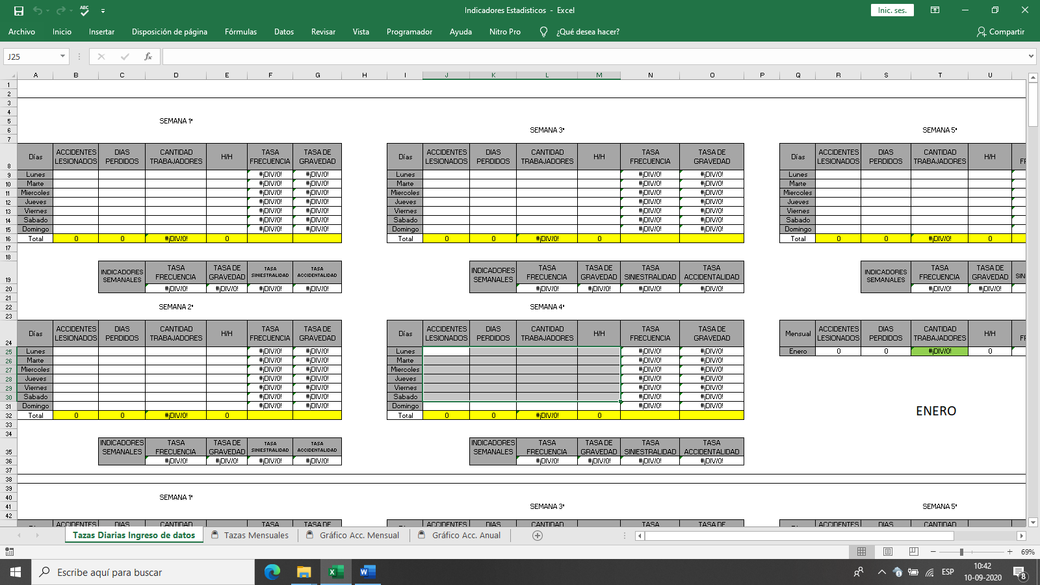Open Customize Quick Access Toolbar dropdown
Image resolution: width=1040 pixels, height=585 pixels.
pyautogui.click(x=103, y=11)
